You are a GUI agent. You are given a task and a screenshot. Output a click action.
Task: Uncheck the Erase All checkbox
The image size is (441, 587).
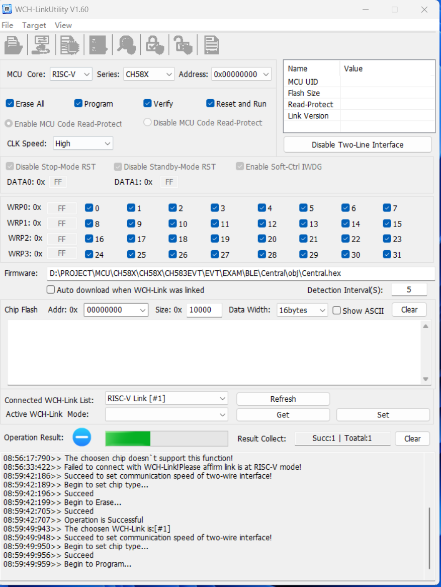[10, 104]
